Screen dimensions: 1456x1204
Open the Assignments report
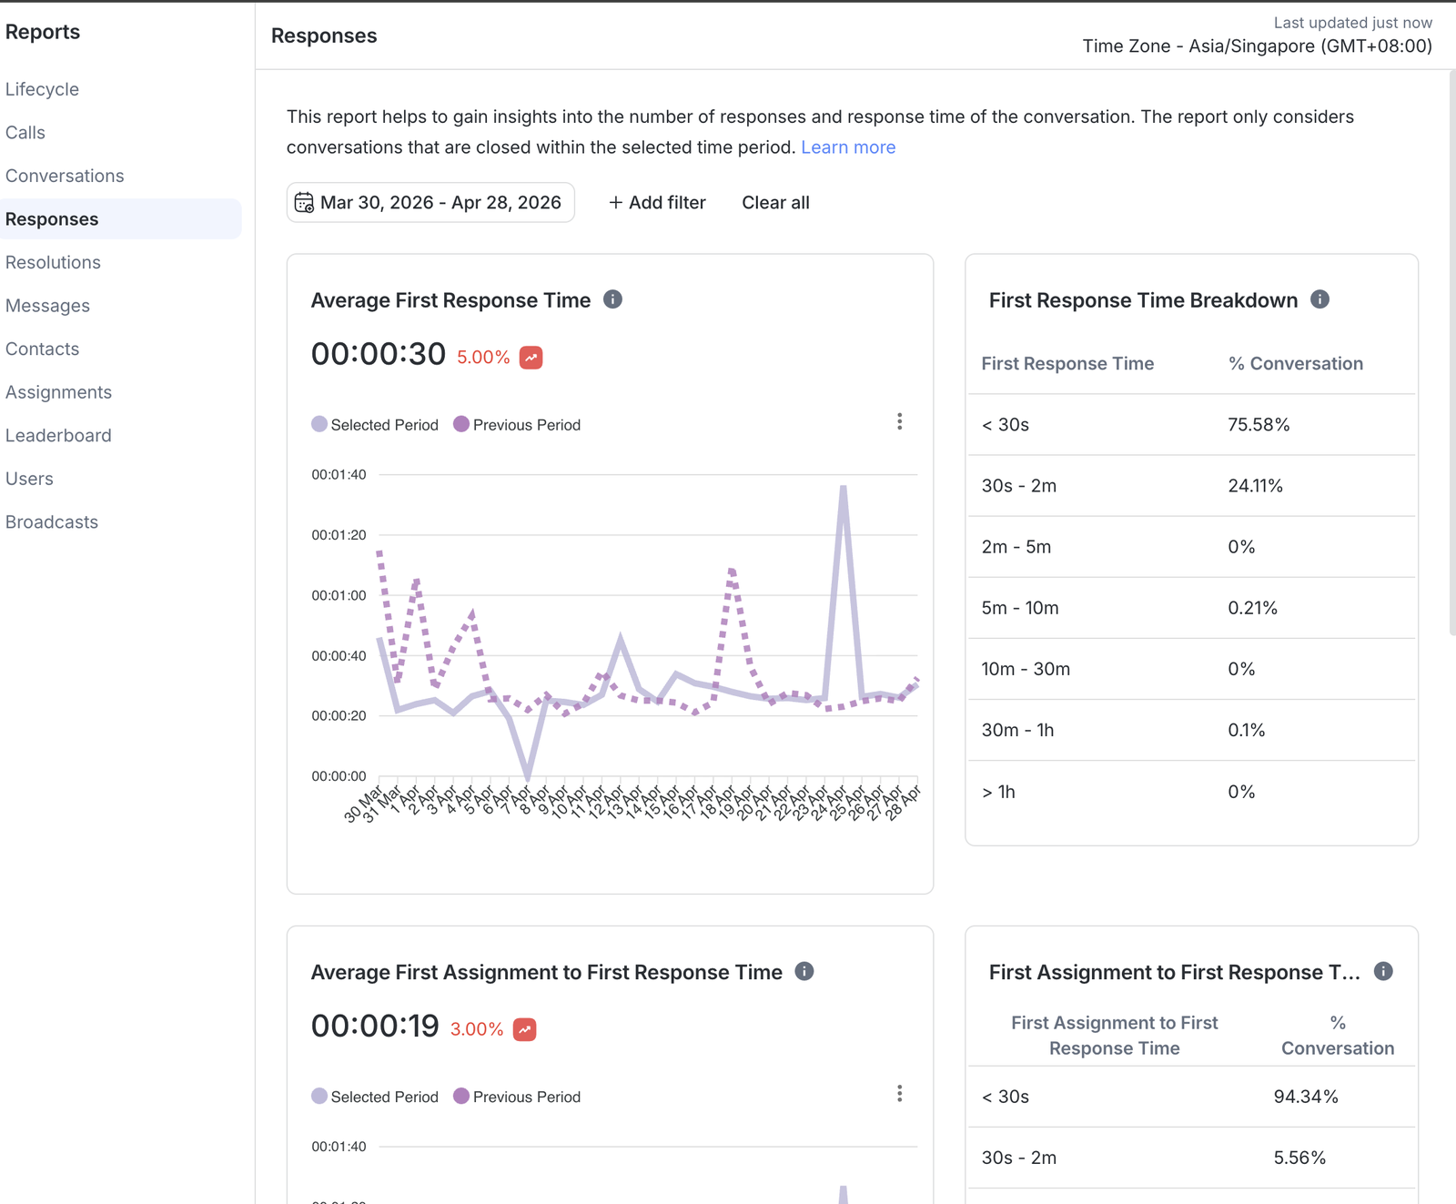click(x=58, y=392)
